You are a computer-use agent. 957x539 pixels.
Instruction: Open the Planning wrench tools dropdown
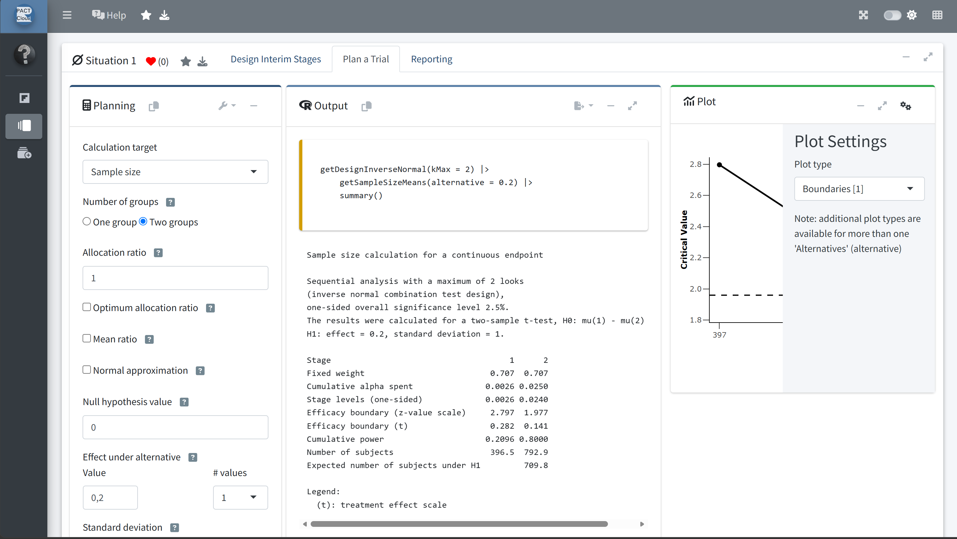(227, 106)
